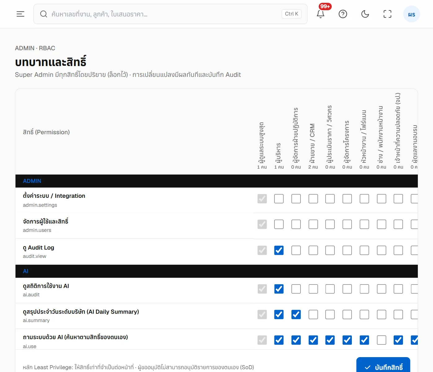Viewport: 433px width, 372px height.
Task: Uncheck ai.audit for ผู้บริหาร role
Action: (x=279, y=289)
